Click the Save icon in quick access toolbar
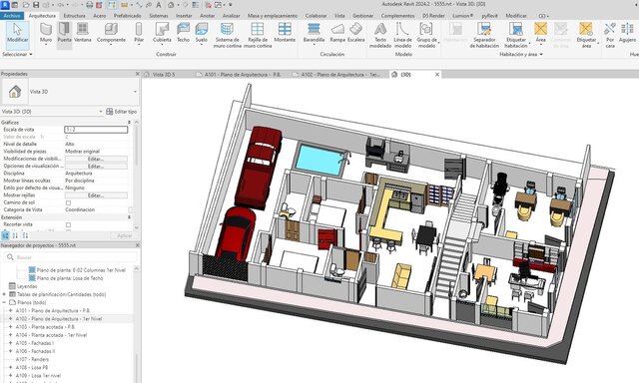Screen dimensions: 639x383 36,5
